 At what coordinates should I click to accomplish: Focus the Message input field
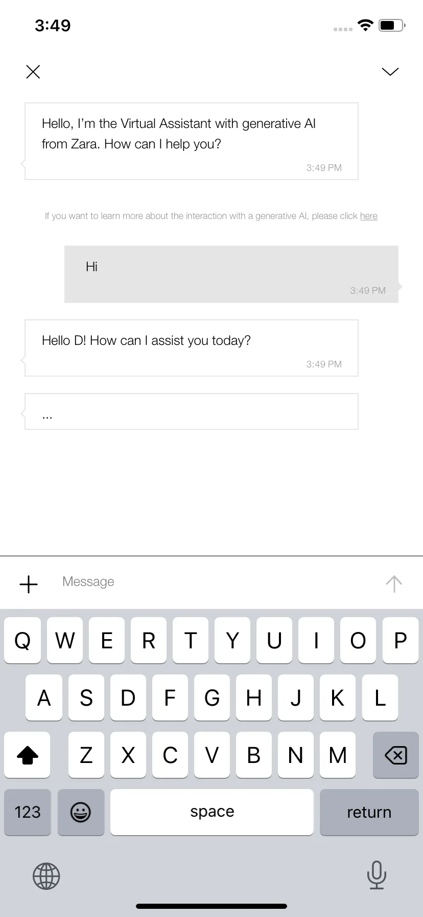pyautogui.click(x=215, y=582)
